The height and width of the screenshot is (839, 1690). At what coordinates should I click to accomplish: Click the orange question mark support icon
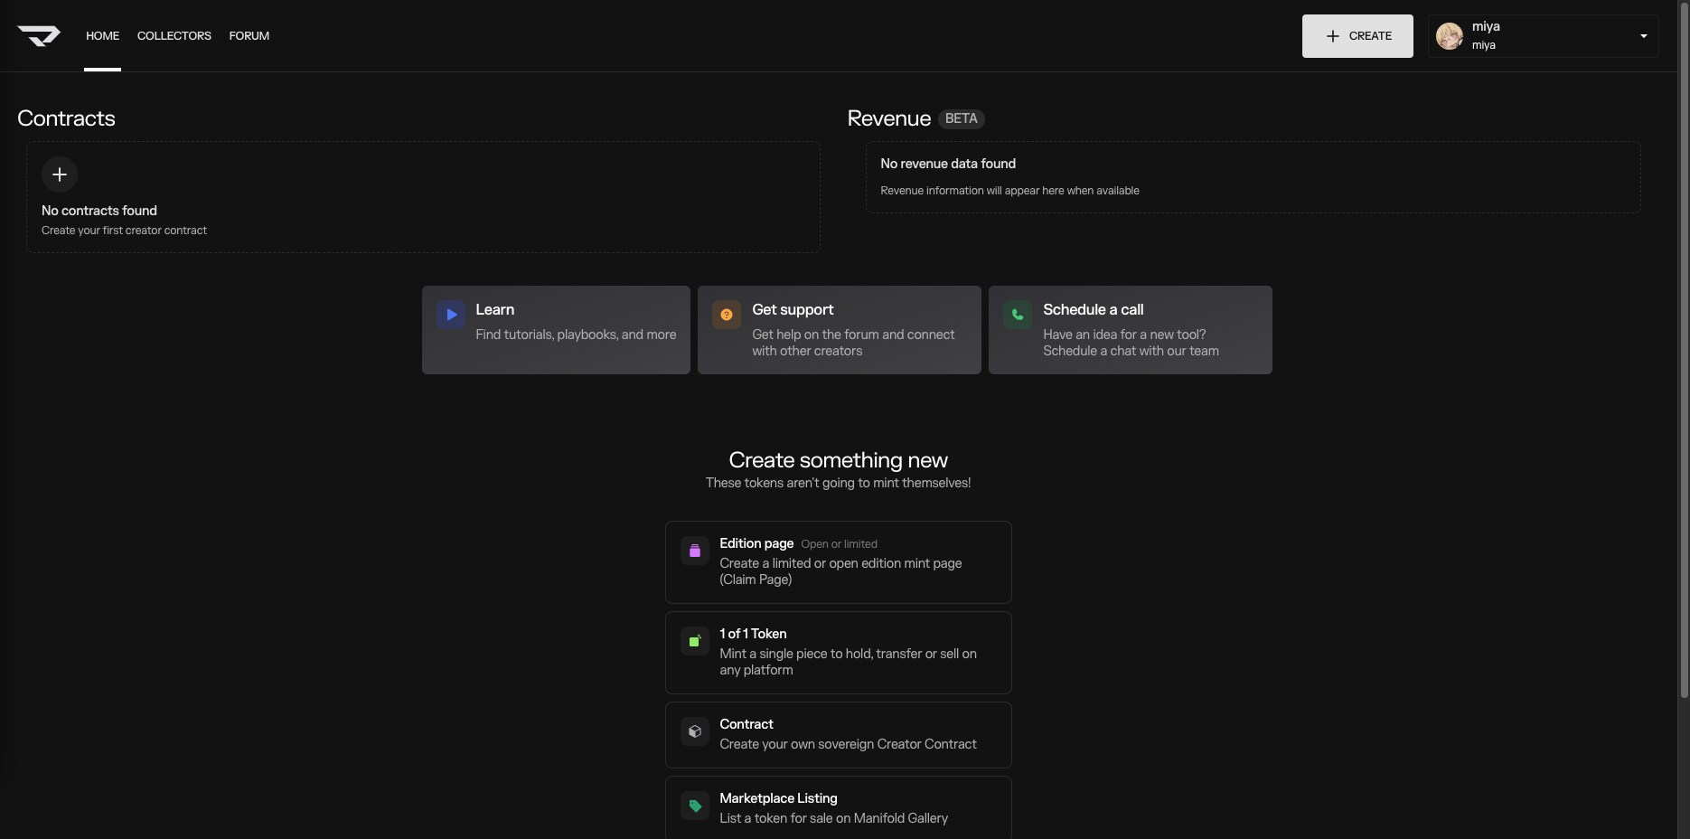727,315
